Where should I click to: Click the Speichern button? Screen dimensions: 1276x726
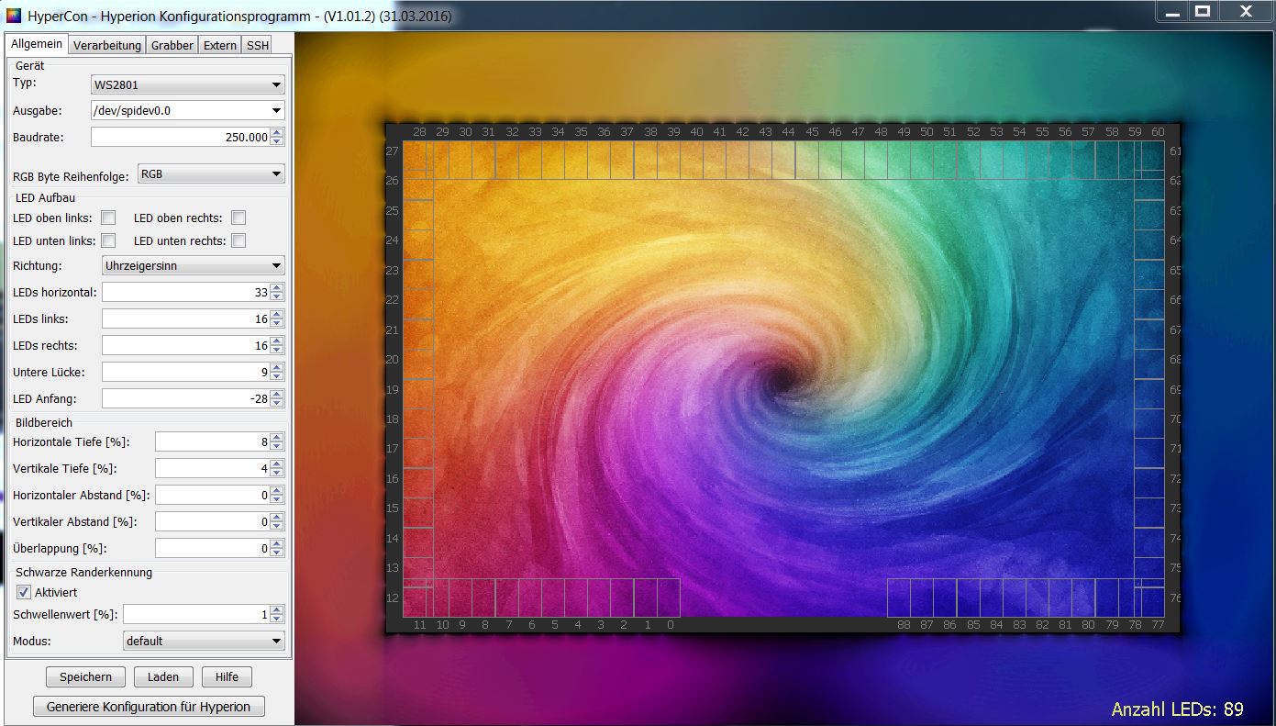click(85, 677)
